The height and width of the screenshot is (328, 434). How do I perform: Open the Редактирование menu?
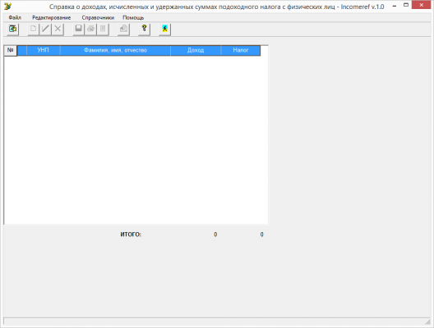click(x=52, y=18)
